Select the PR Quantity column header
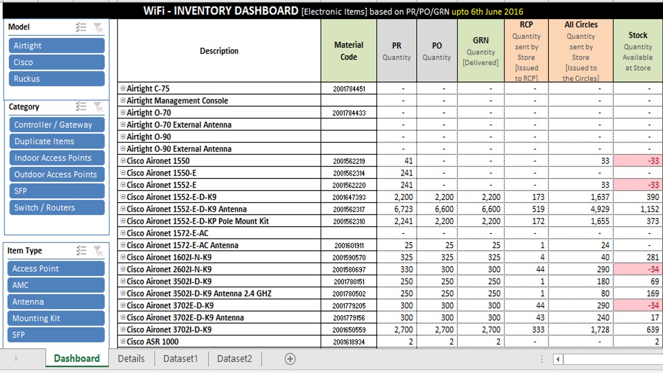This screenshot has width=663, height=373. tap(397, 51)
